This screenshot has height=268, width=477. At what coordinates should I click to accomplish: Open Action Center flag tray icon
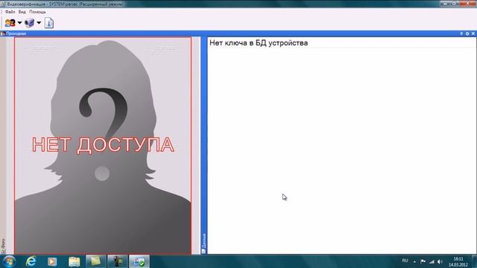pyautogui.click(x=423, y=261)
